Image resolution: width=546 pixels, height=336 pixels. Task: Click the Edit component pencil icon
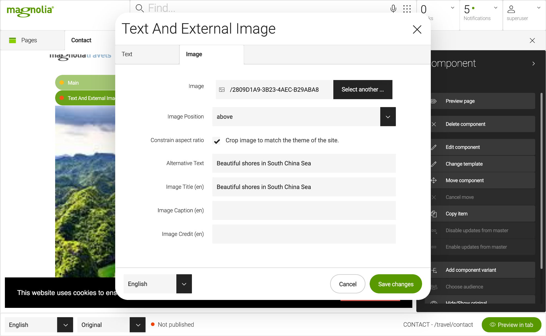pos(434,147)
